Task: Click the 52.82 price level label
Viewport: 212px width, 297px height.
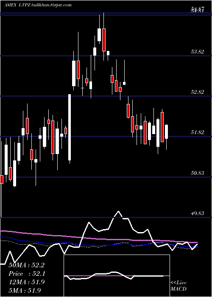Action: (x=198, y=92)
